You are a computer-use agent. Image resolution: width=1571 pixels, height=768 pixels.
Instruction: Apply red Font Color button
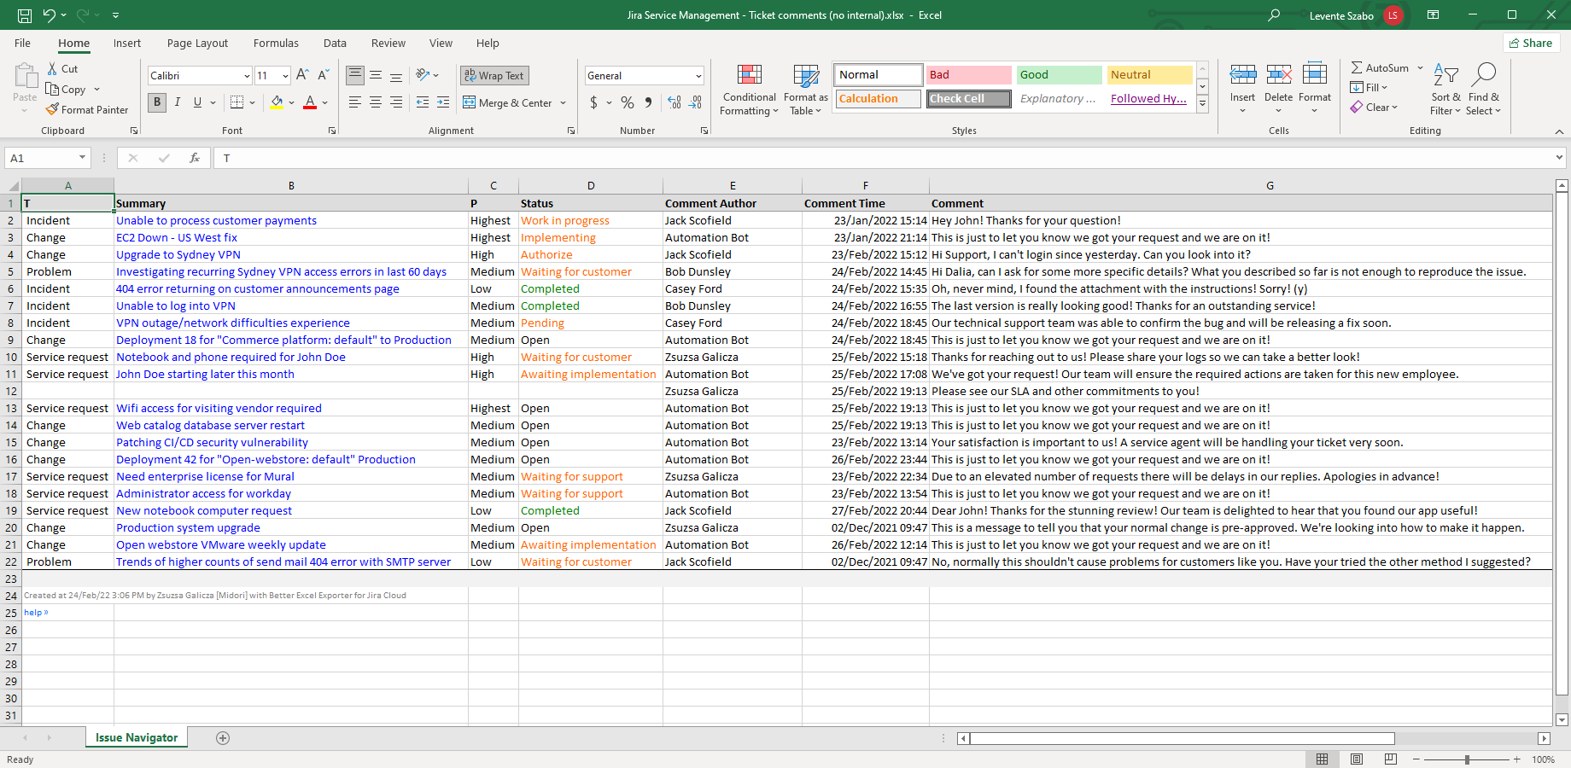310,102
